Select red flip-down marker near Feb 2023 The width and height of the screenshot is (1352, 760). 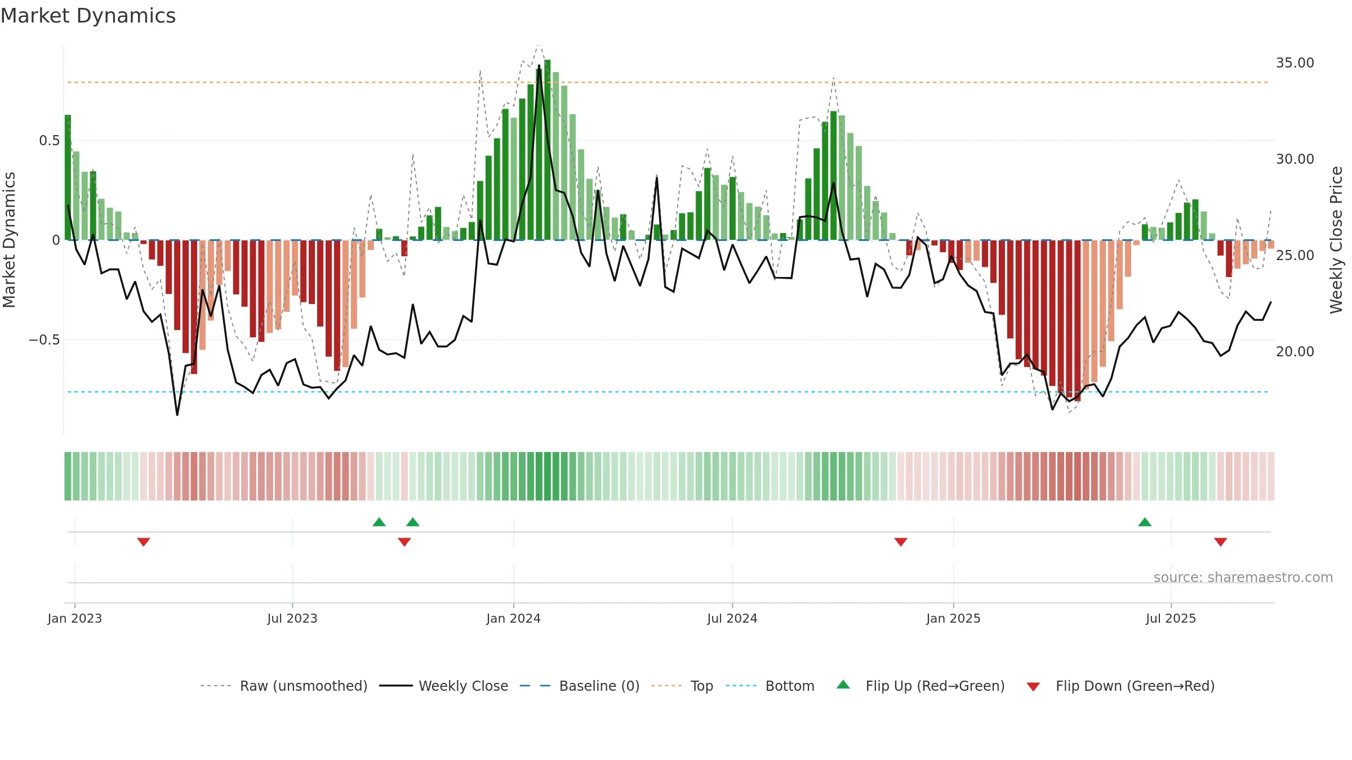pyautogui.click(x=144, y=542)
